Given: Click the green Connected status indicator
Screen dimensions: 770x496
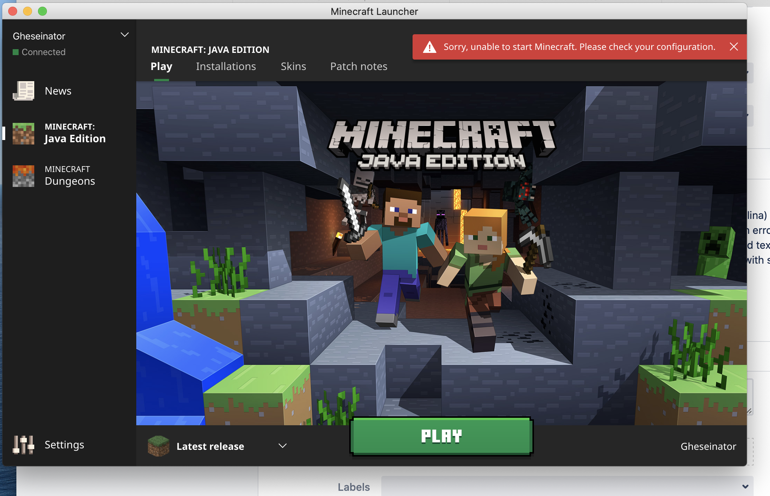Looking at the screenshot, I should [x=16, y=52].
